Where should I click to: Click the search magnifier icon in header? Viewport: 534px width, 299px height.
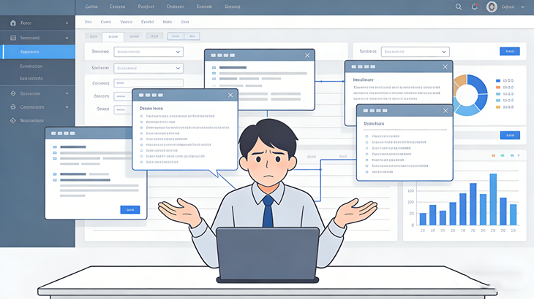point(459,7)
